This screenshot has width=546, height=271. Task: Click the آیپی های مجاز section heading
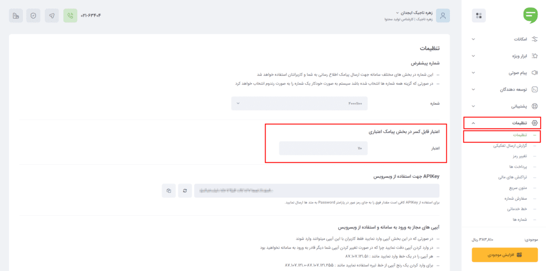[x=389, y=227]
